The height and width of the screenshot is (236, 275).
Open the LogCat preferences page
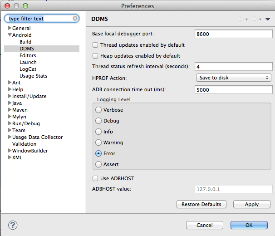pyautogui.click(x=28, y=69)
